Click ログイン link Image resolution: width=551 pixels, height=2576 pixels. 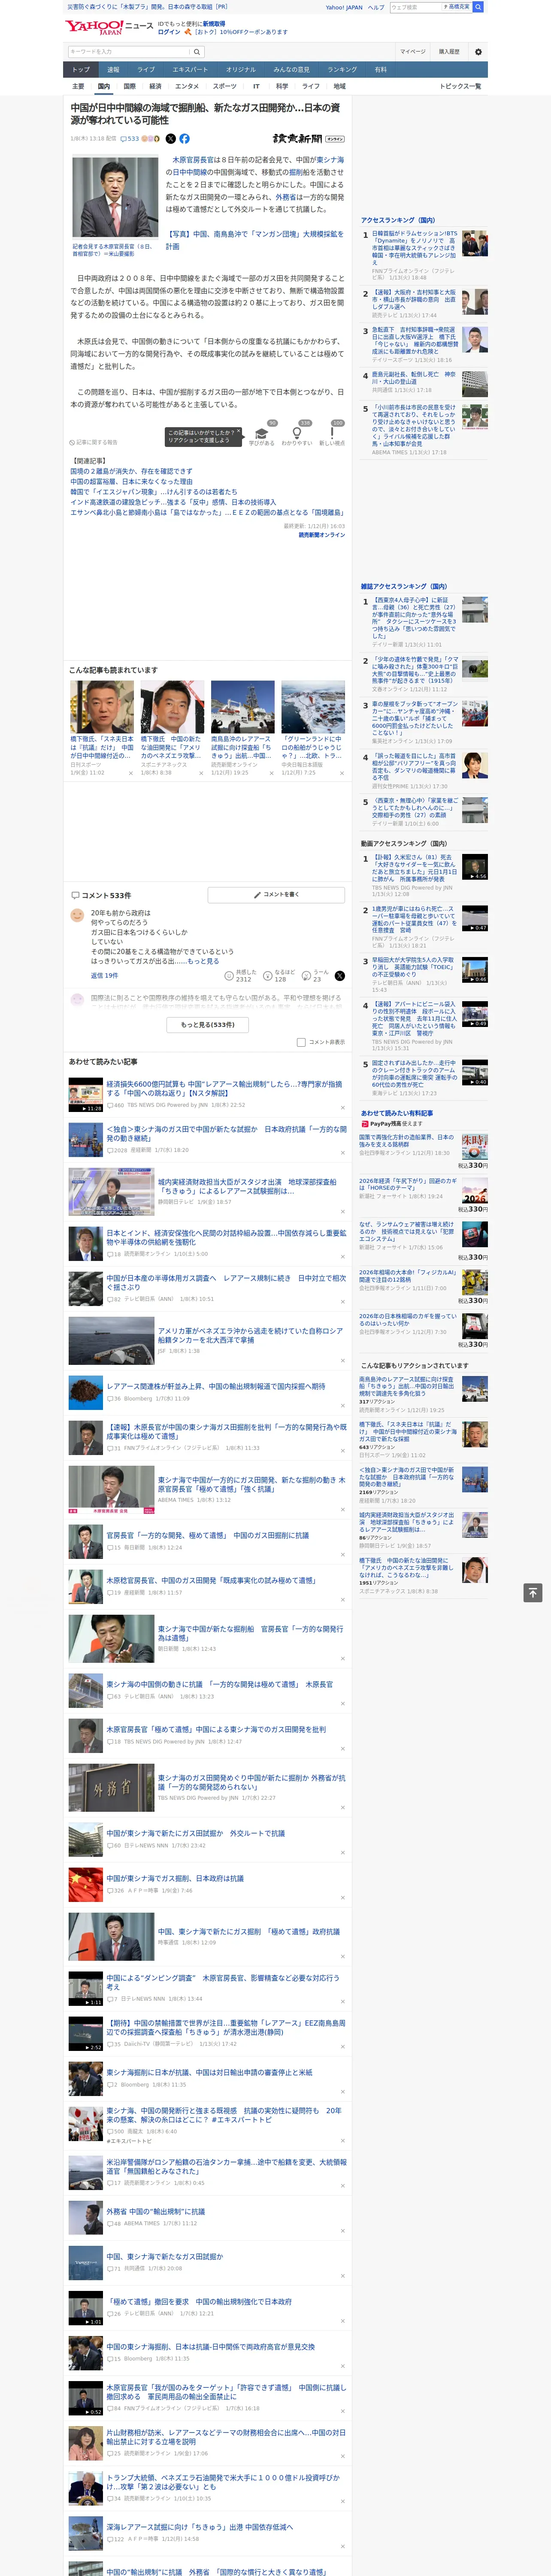[x=169, y=32]
